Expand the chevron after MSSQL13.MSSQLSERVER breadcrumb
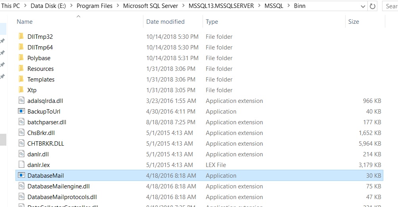 point(258,6)
